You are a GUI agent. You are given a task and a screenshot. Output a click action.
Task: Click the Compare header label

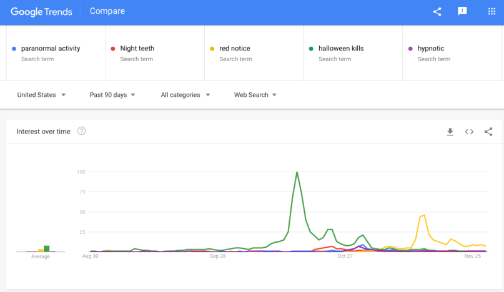[107, 11]
